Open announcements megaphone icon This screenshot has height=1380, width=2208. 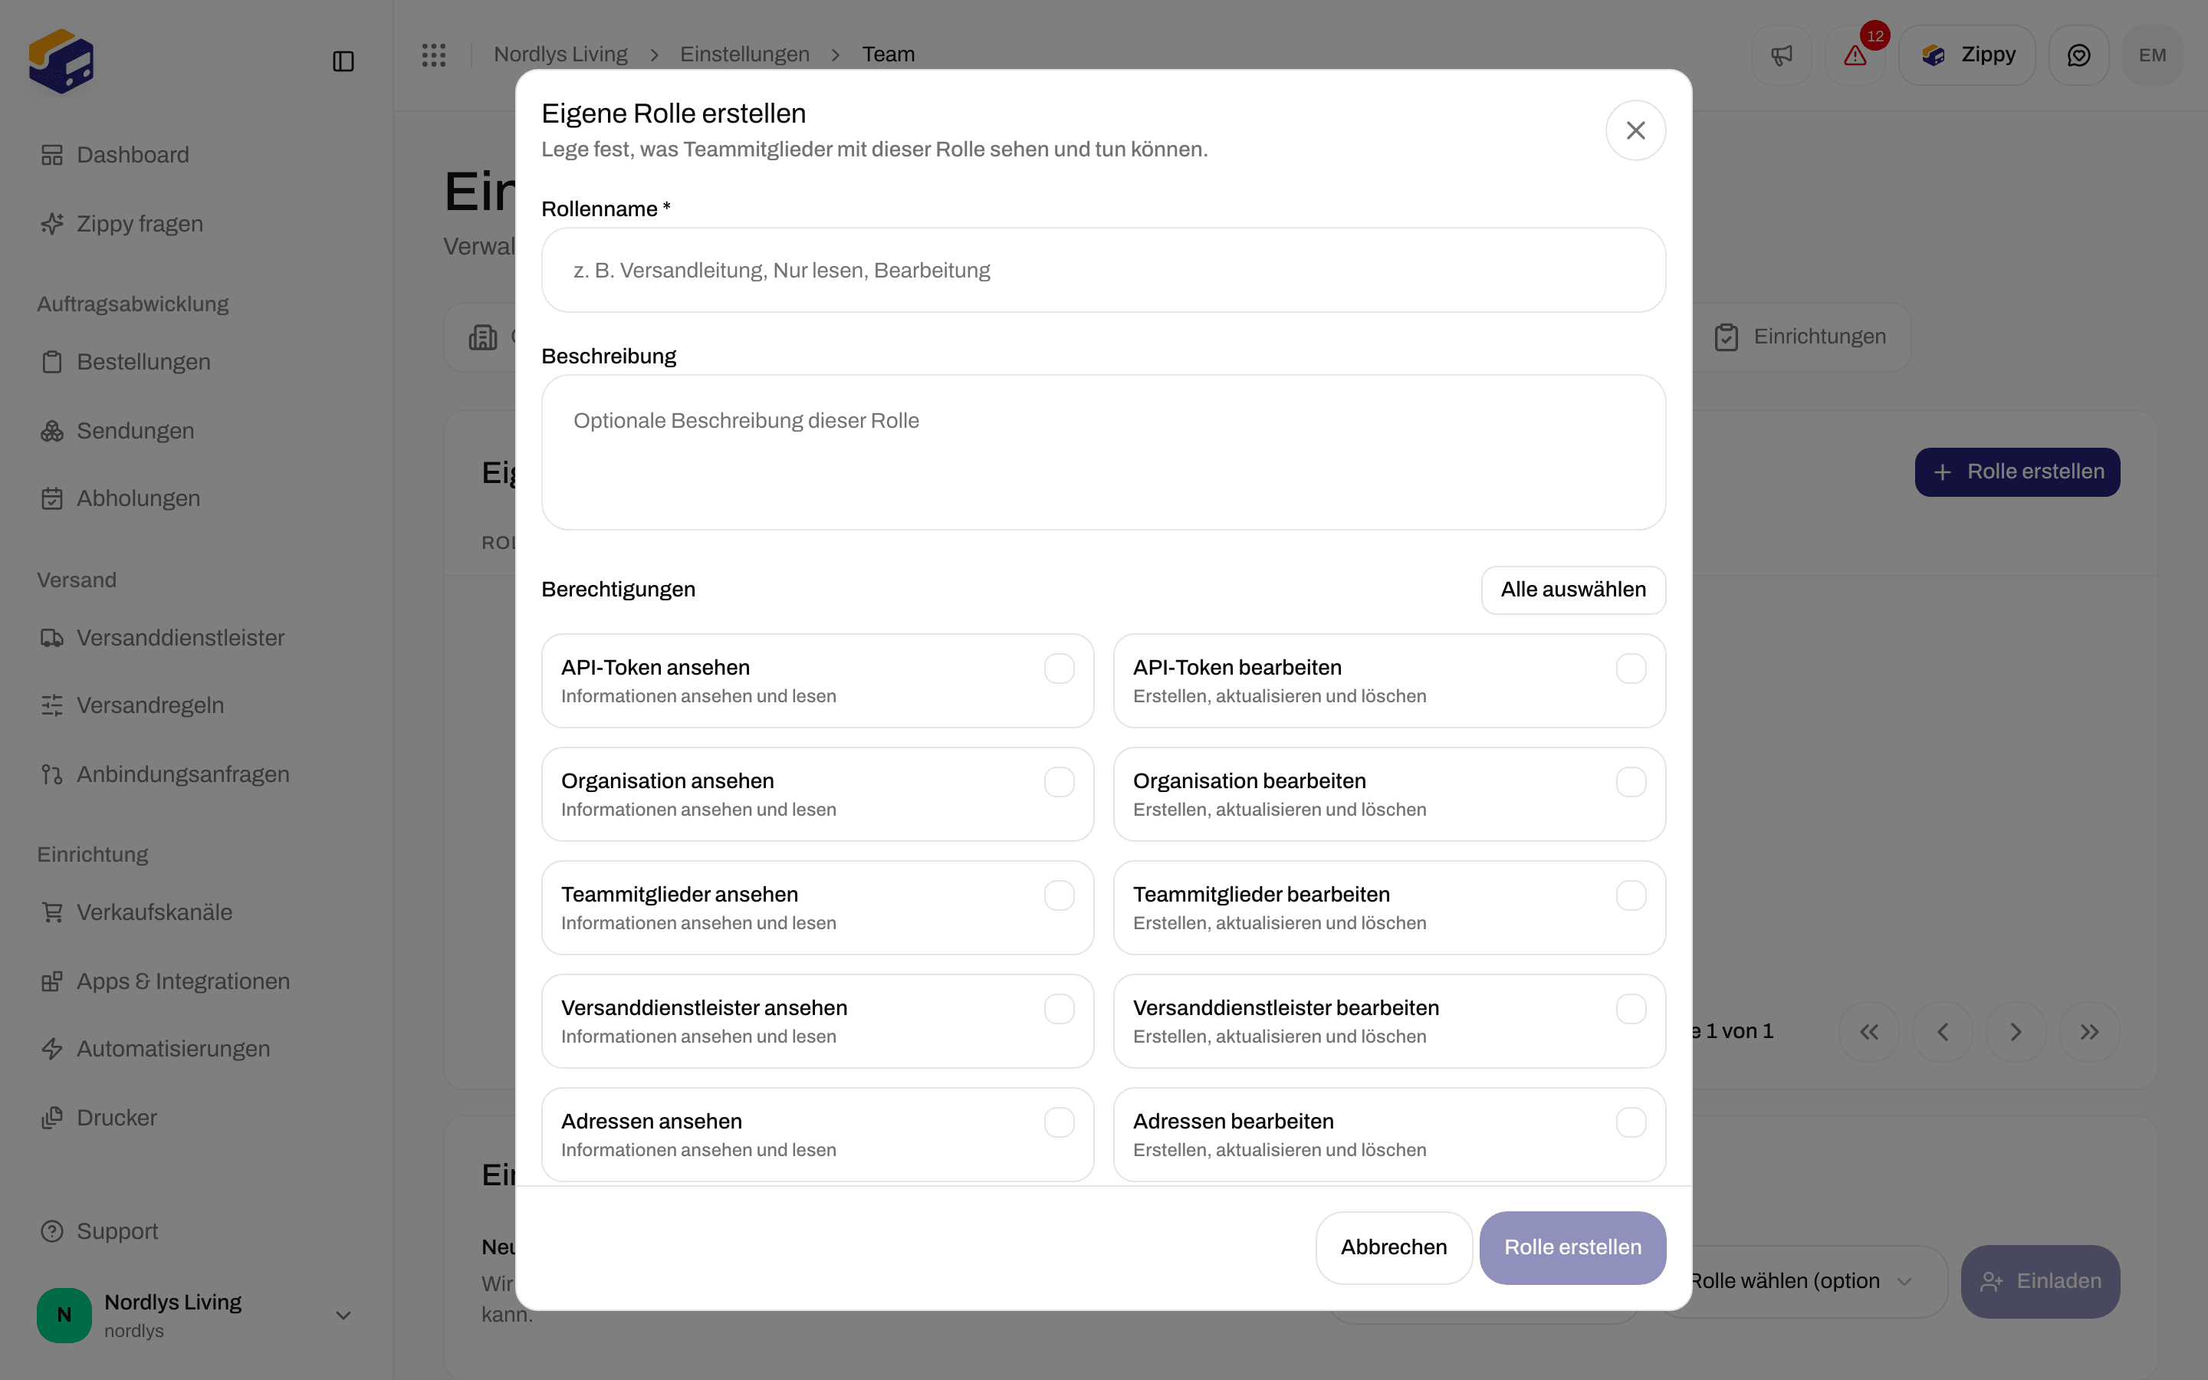1781,54
